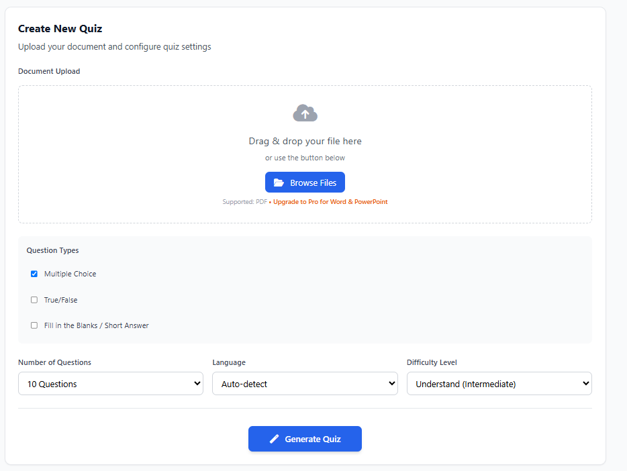
Task: Click the drag & drop file upload area
Action: 305,154
